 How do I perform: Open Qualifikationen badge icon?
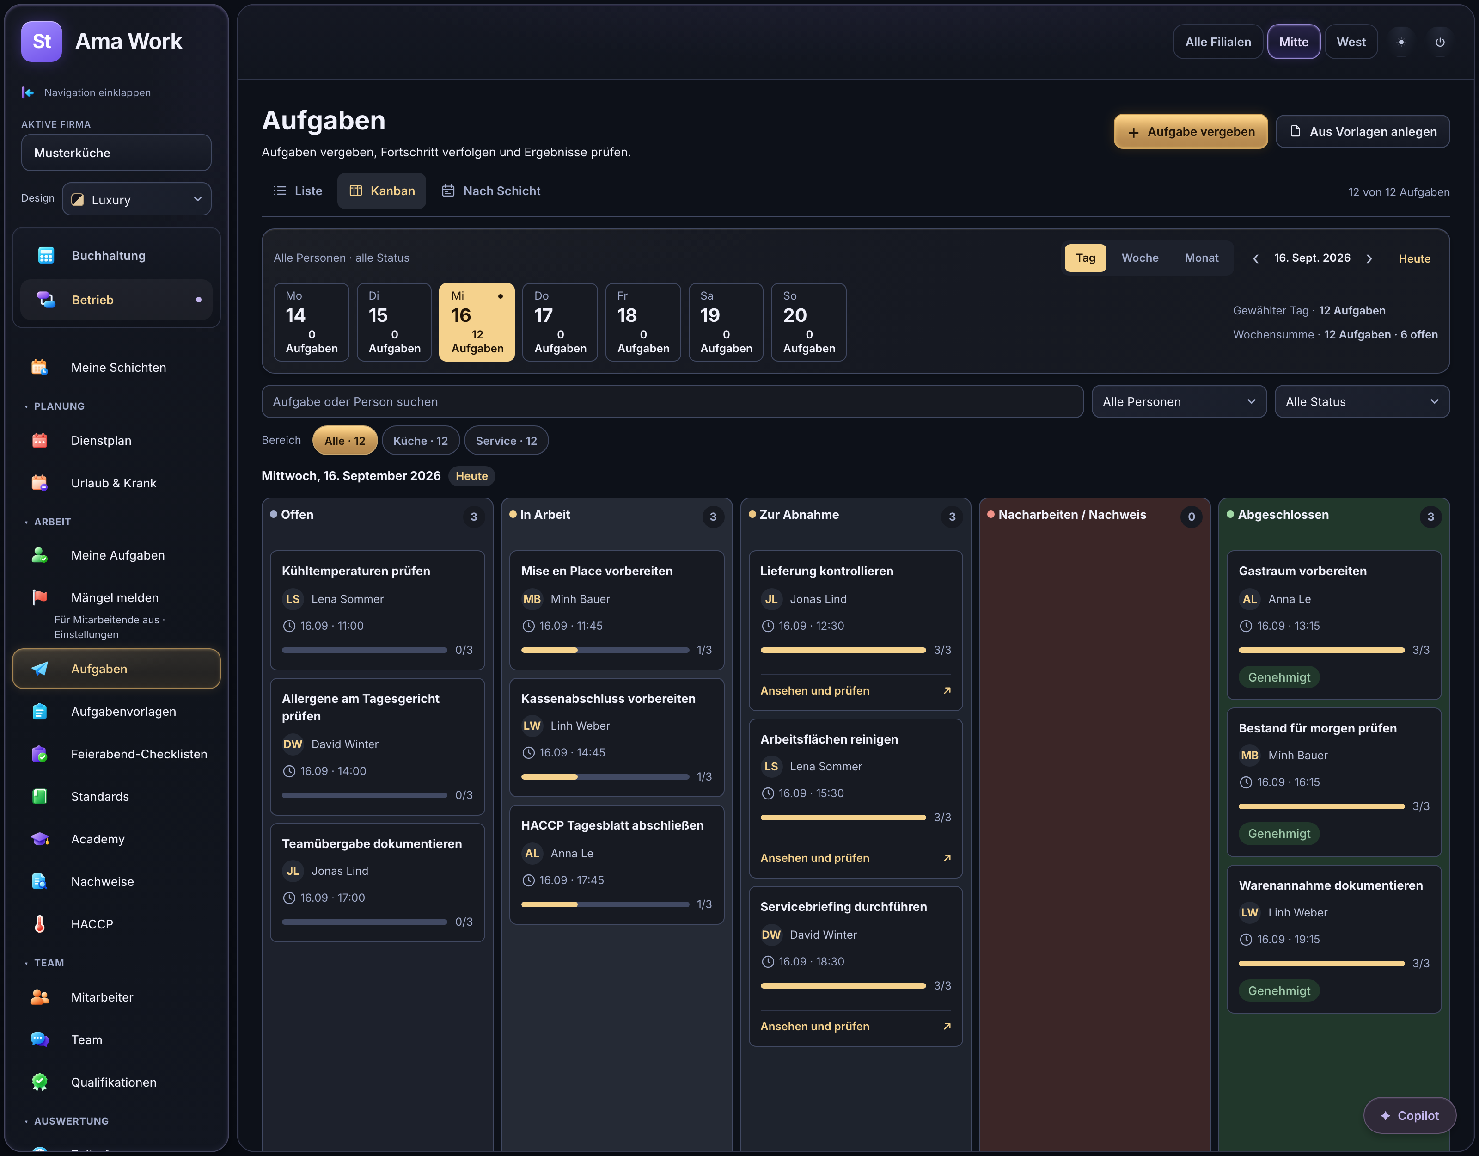[40, 1083]
